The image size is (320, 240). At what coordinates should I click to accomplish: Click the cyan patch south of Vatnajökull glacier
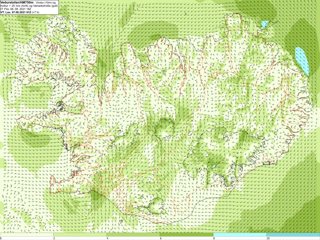(x=214, y=166)
